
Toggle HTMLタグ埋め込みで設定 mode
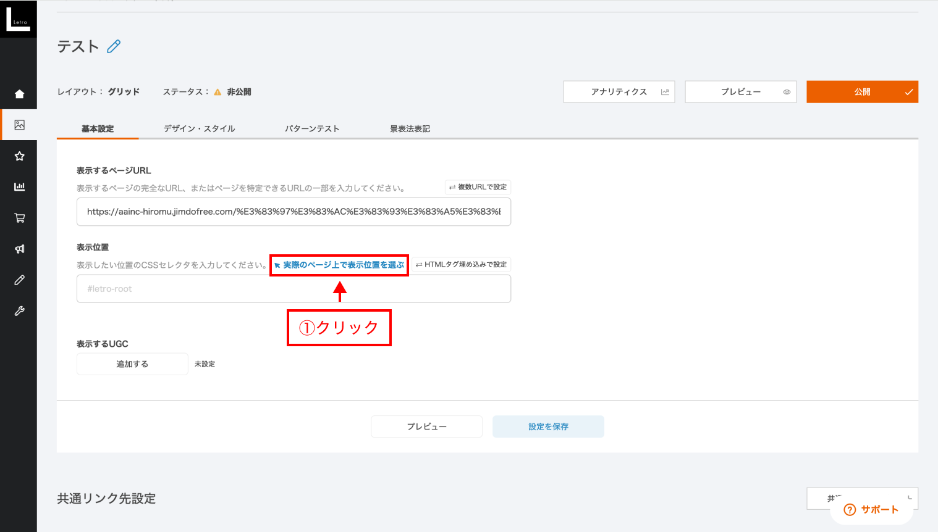[461, 265]
